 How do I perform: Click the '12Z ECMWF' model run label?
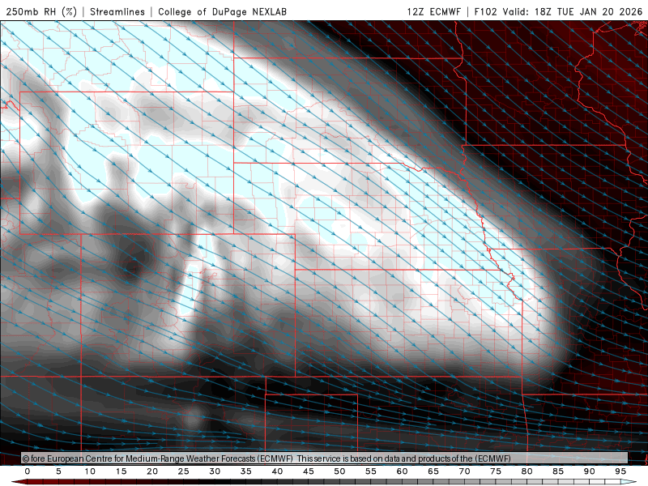point(433,11)
